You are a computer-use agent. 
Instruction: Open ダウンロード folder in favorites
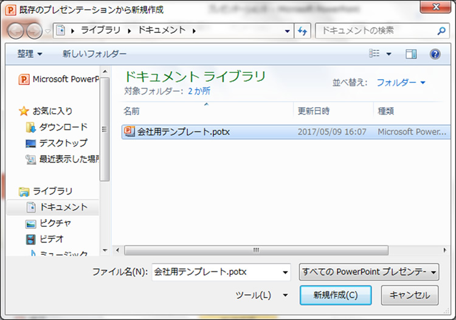point(63,127)
